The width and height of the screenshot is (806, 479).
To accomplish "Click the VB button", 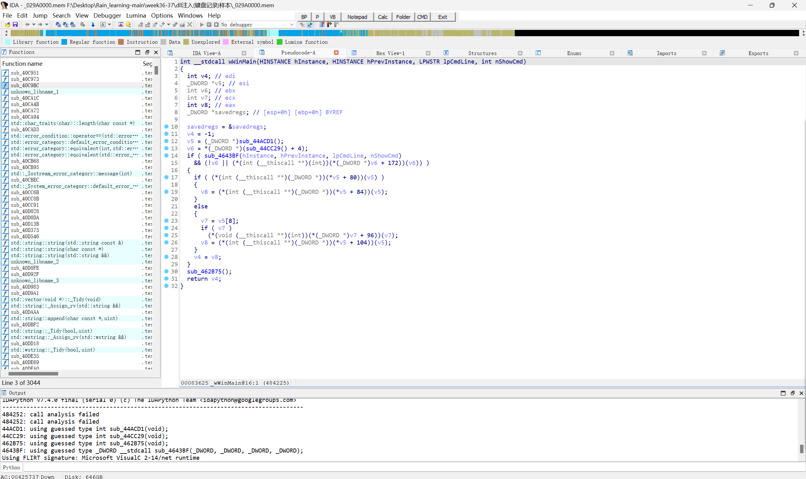I will [x=332, y=17].
